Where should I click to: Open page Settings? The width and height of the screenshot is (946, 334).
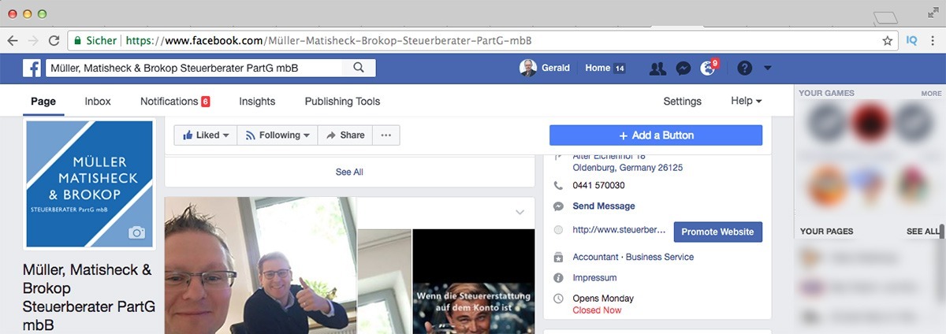click(682, 101)
